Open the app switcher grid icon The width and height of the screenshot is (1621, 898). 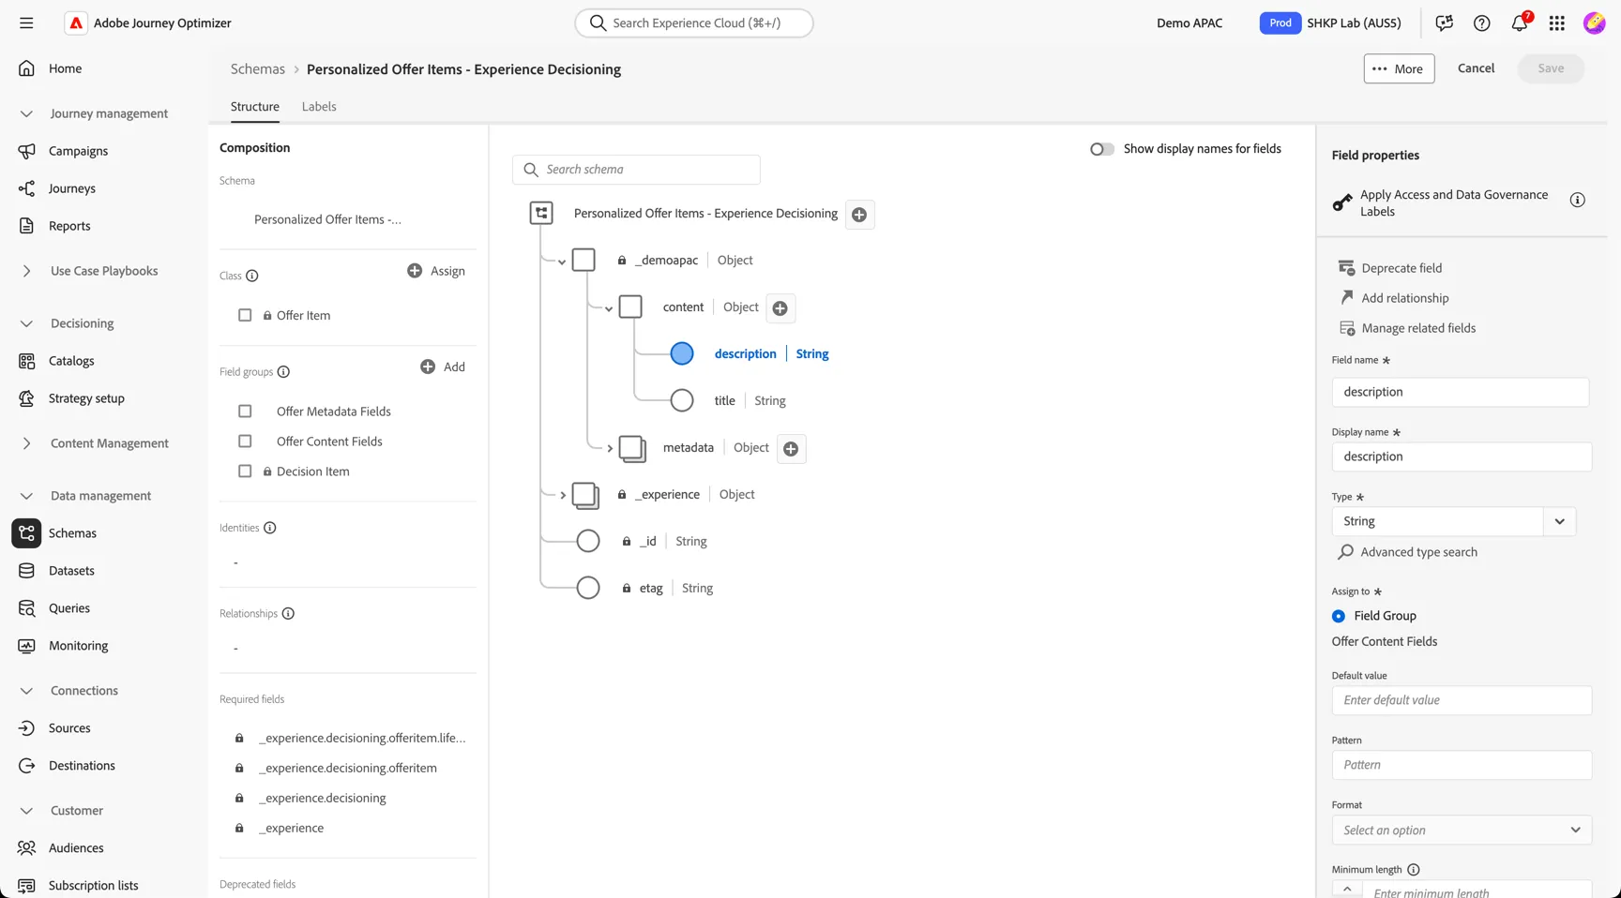click(x=1557, y=22)
